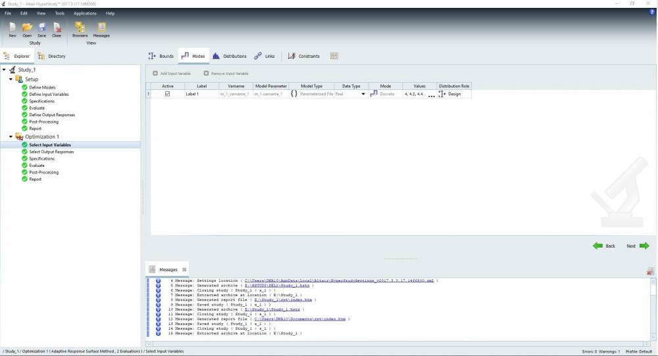Image resolution: width=658 pixels, height=356 pixels.
Task: Click the Distribution Role column header
Action: 454,86
